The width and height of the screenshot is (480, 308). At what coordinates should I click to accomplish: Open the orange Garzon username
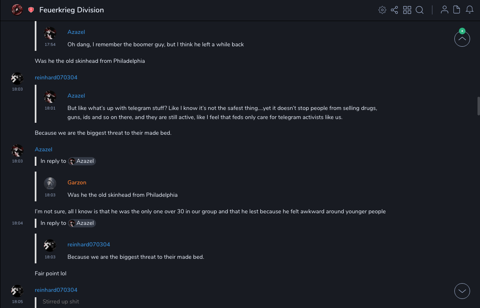(77, 182)
